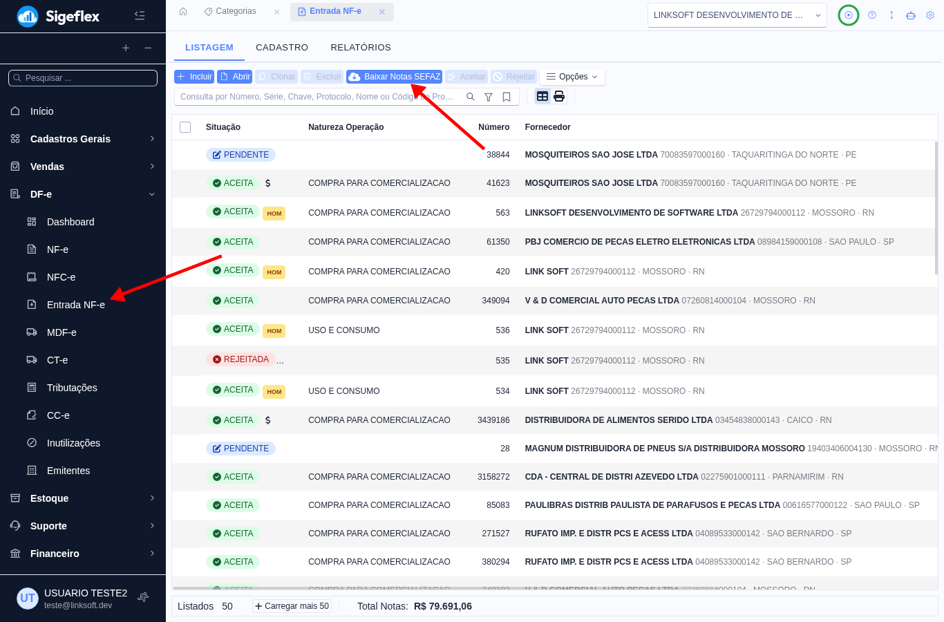Click the Pesquisar sidebar search field

click(83, 78)
